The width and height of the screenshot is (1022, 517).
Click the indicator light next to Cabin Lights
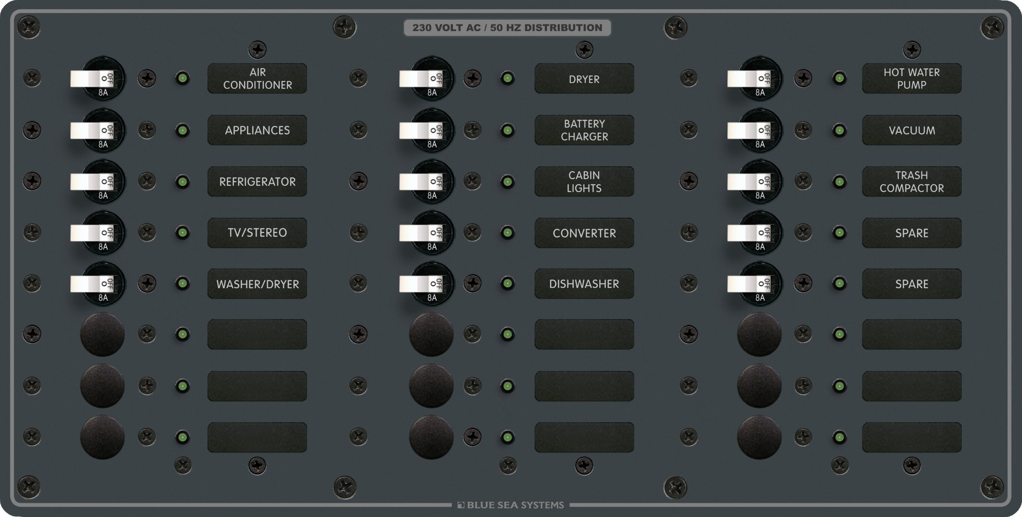[x=508, y=182]
